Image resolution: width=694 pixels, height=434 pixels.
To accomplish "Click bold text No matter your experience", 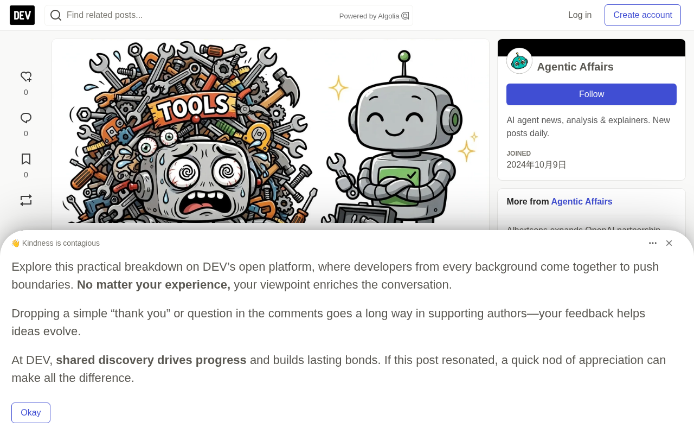I will coord(153,285).
